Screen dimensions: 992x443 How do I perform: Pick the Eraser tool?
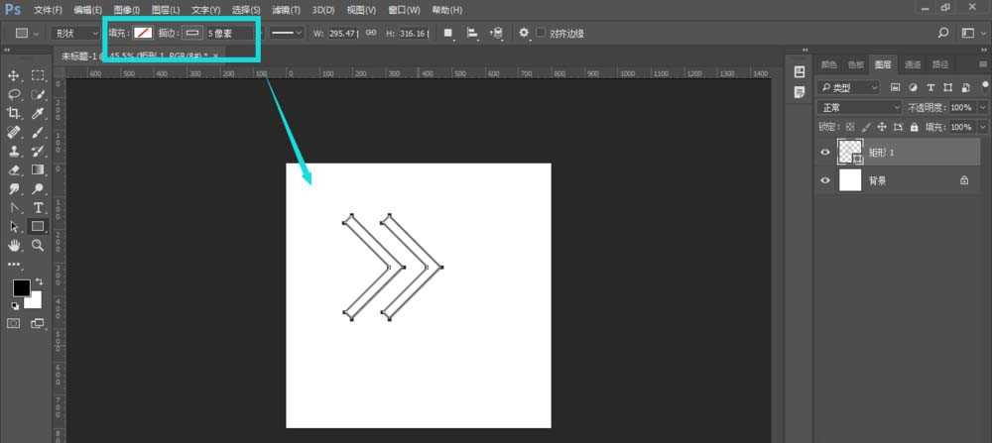coord(15,169)
